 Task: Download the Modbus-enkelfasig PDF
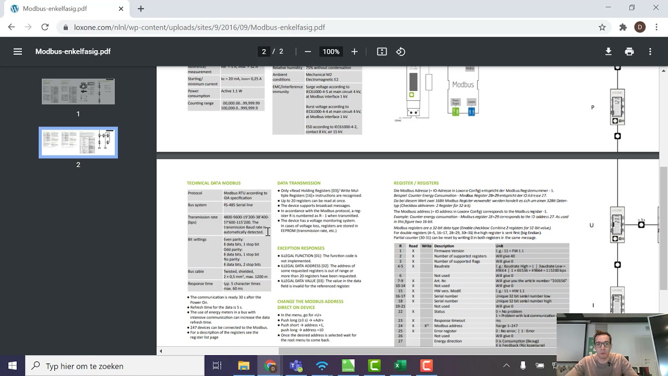click(609, 51)
